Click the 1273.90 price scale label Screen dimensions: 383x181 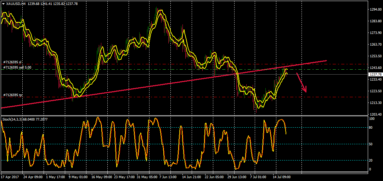click(x=376, y=33)
